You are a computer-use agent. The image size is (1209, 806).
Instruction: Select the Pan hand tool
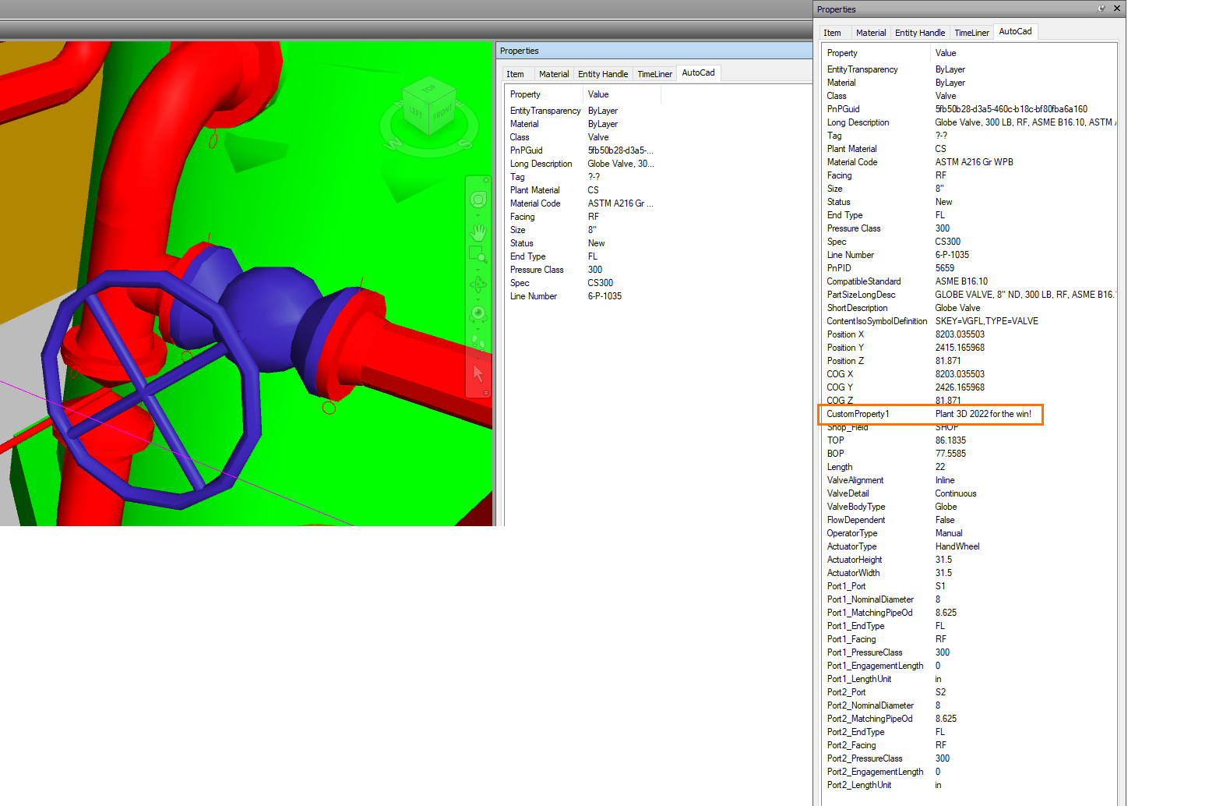tap(478, 232)
